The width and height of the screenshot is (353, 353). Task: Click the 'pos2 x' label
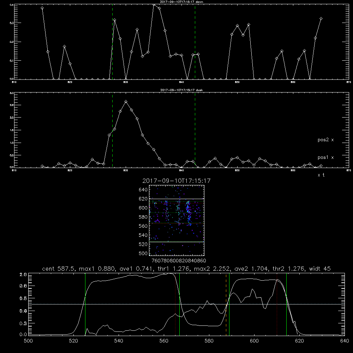[x=326, y=140]
